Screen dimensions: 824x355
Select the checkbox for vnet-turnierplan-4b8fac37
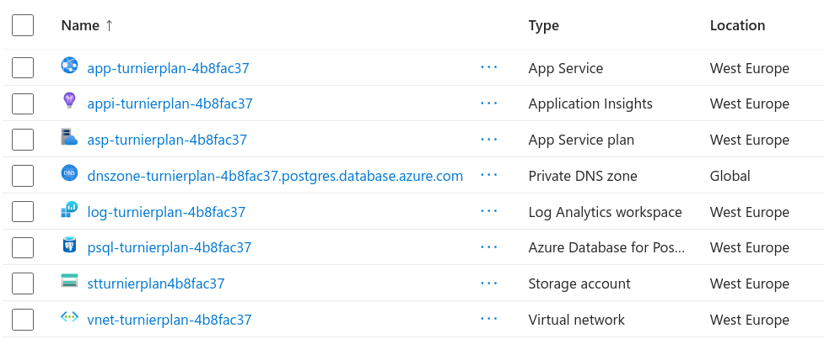tap(23, 319)
